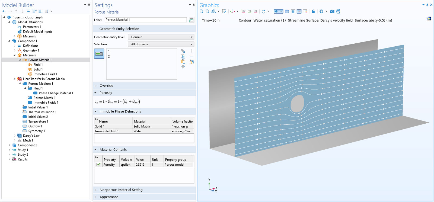Viewport: 434px width, 202px height.
Task: Switch to the XY view
Action: tap(243, 11)
